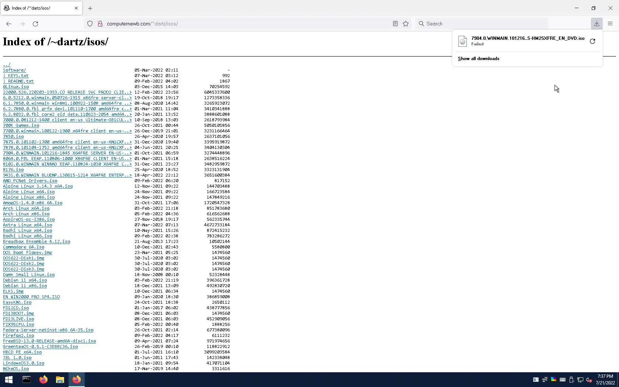Download HBCD_PE_x64.iso
Viewport: 619px width, 387px height.
(22, 352)
